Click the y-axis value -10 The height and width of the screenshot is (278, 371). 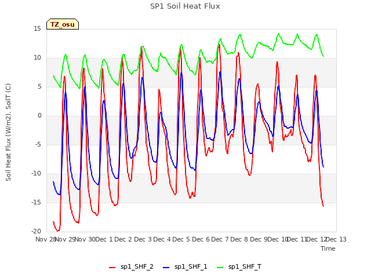coord(36,174)
